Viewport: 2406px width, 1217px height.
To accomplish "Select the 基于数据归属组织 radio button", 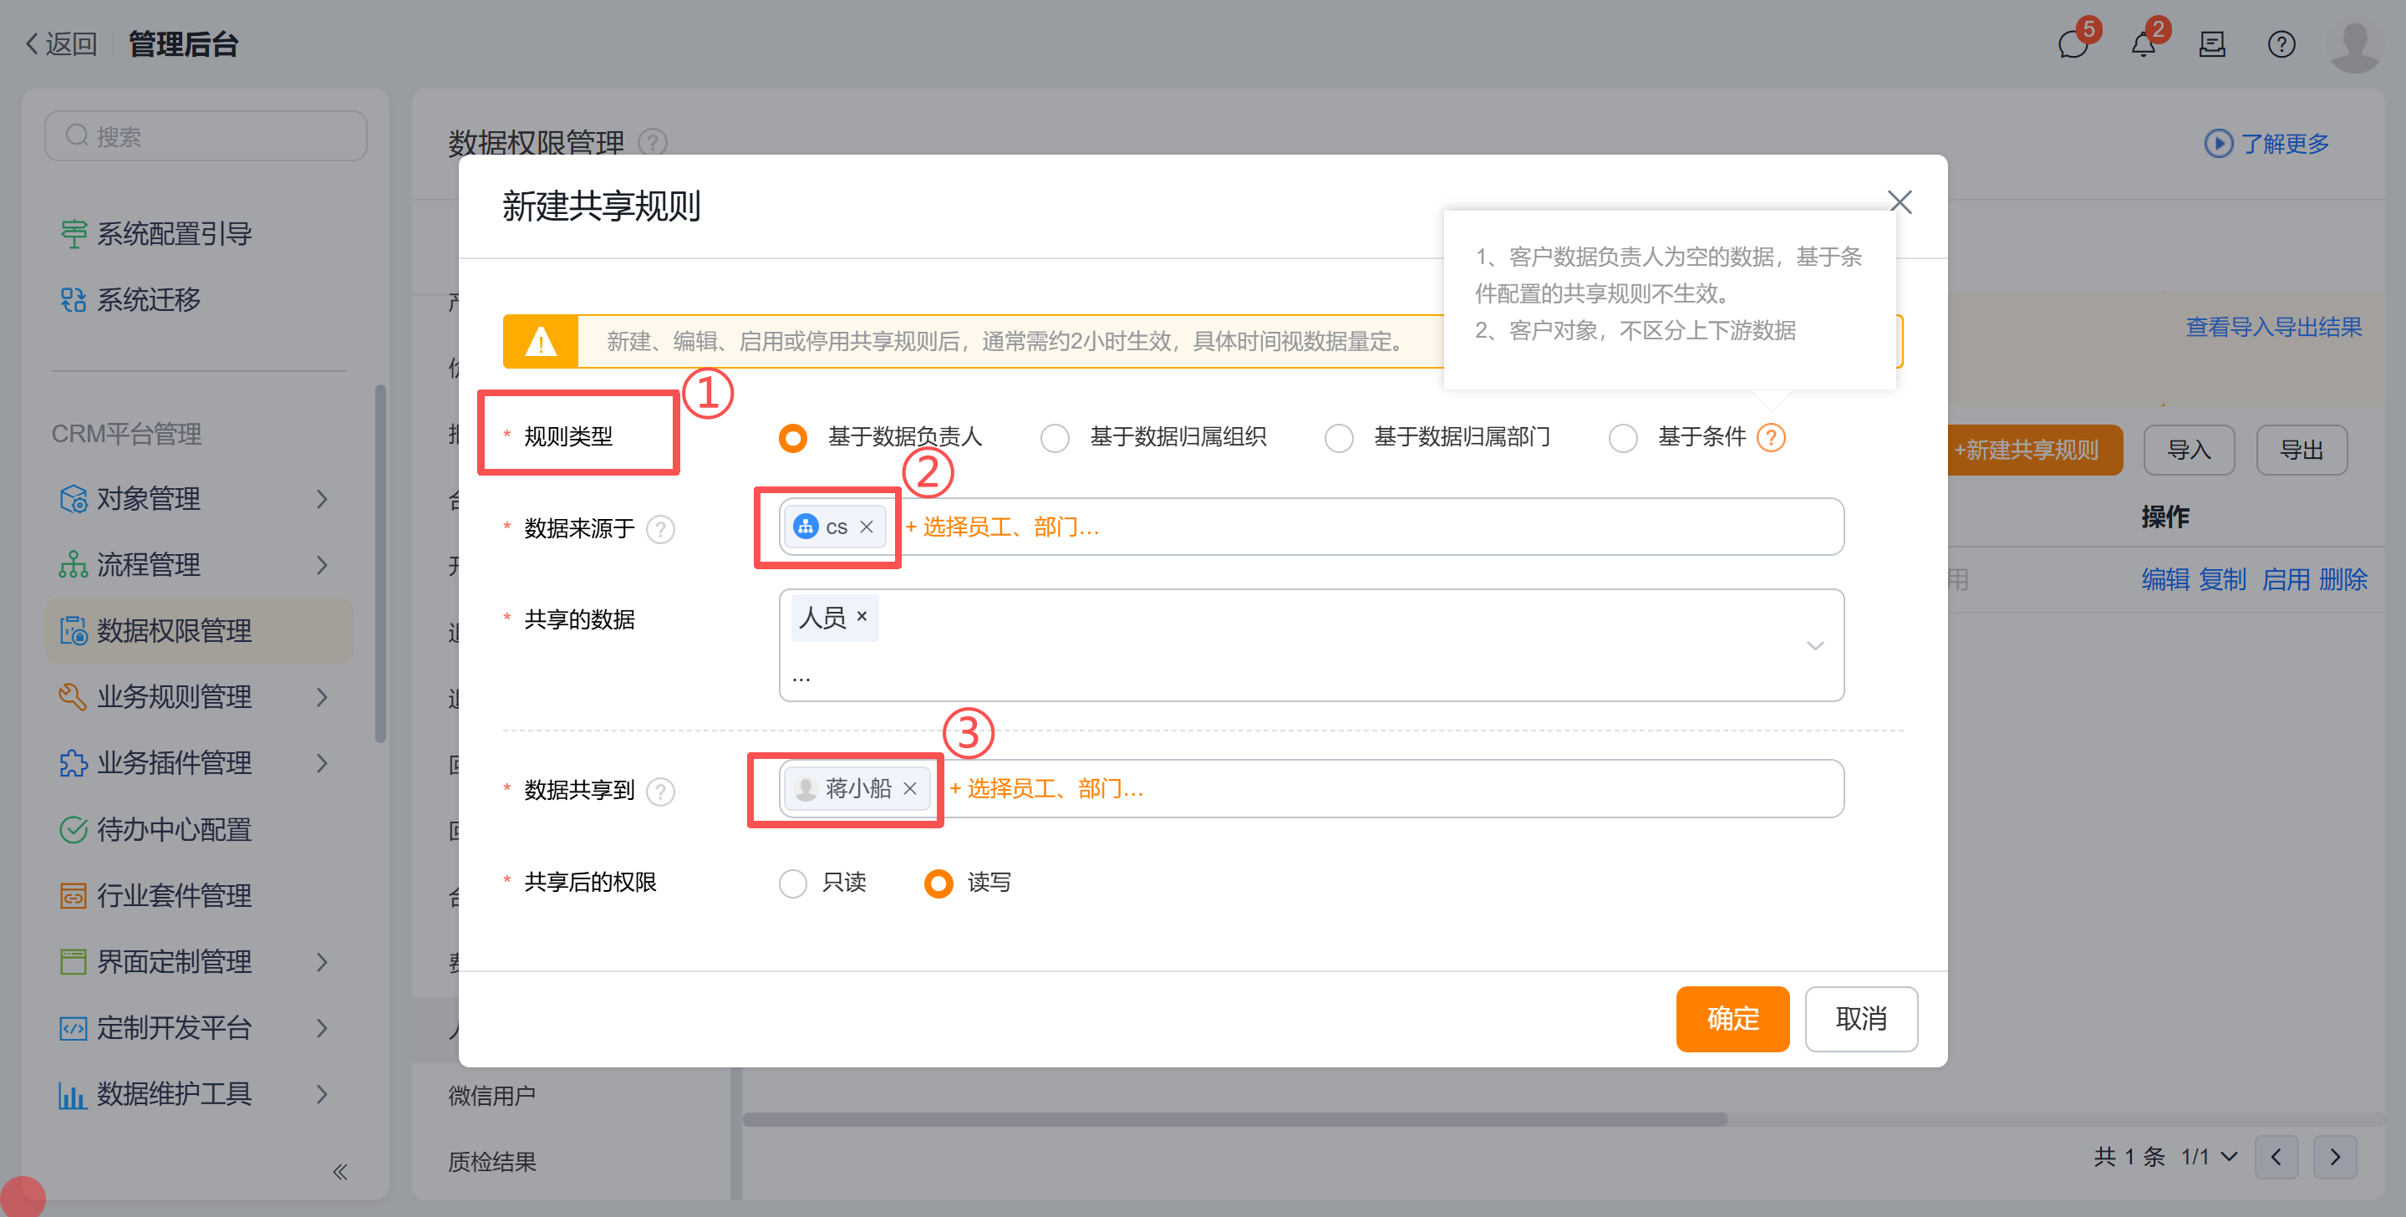I will pos(1055,437).
